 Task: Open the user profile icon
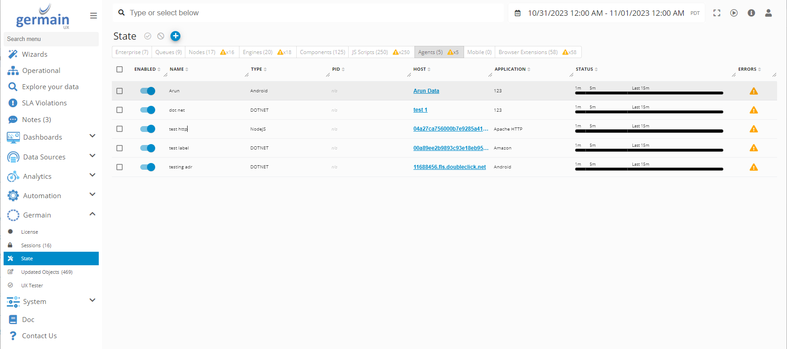[768, 13]
